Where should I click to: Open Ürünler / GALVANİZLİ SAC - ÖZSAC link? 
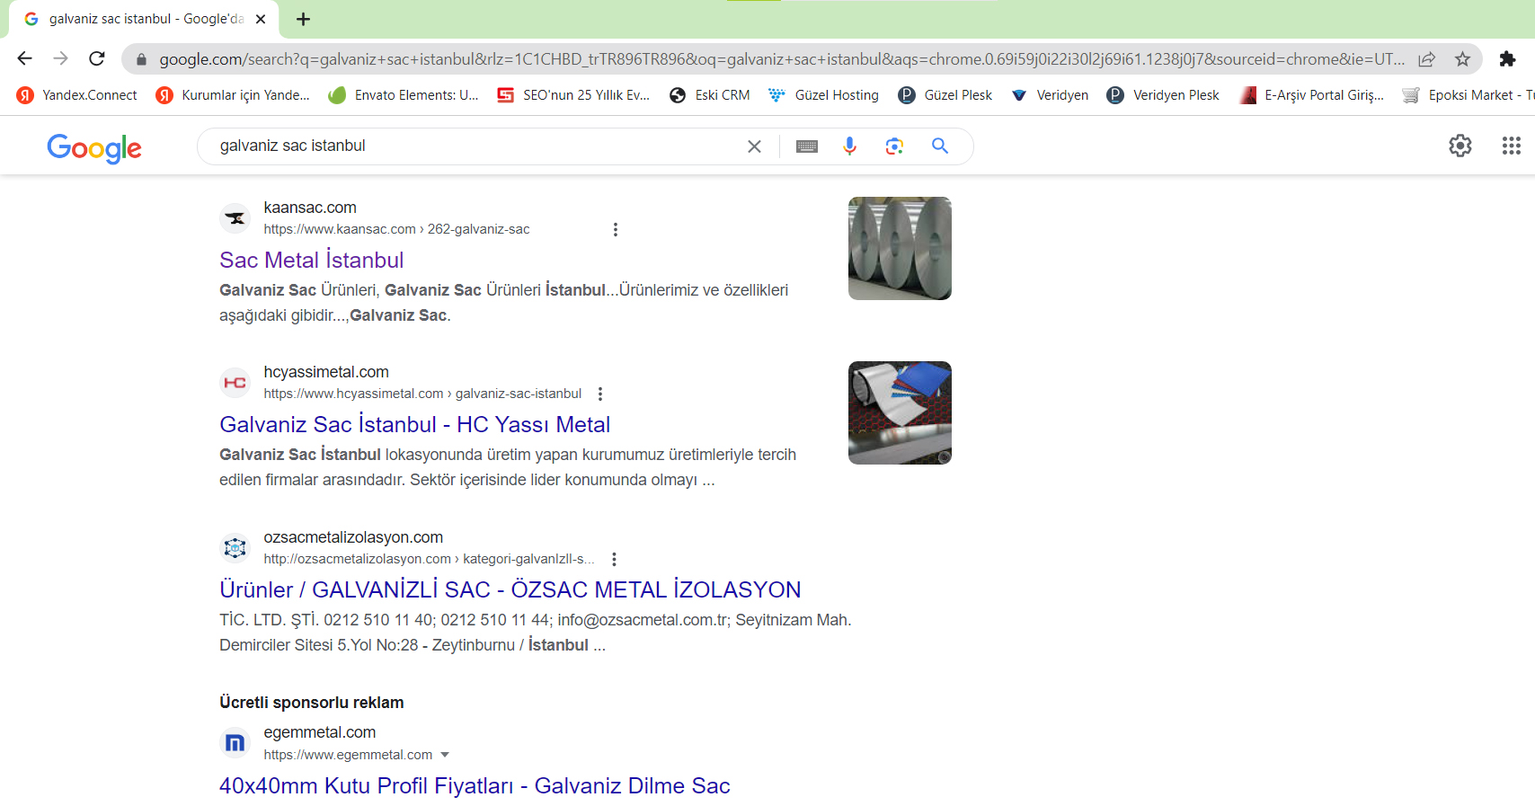pyautogui.click(x=510, y=589)
